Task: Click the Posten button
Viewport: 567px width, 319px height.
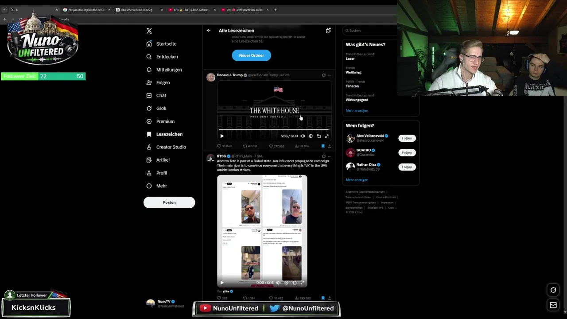Action: (169, 202)
